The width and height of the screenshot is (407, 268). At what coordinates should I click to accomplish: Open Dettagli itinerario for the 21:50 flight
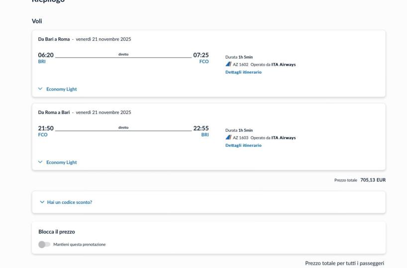(243, 145)
